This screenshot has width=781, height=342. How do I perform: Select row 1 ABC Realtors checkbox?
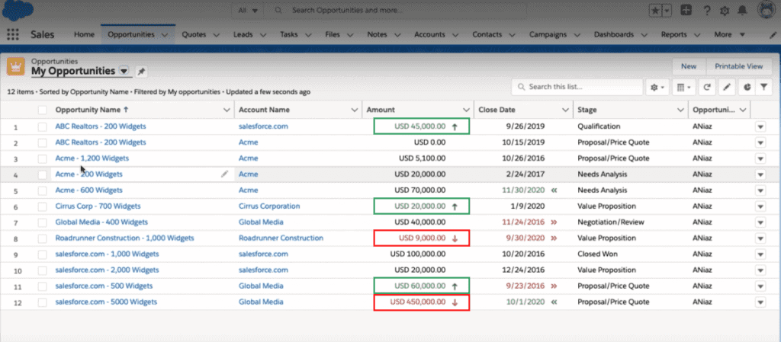[x=43, y=126]
